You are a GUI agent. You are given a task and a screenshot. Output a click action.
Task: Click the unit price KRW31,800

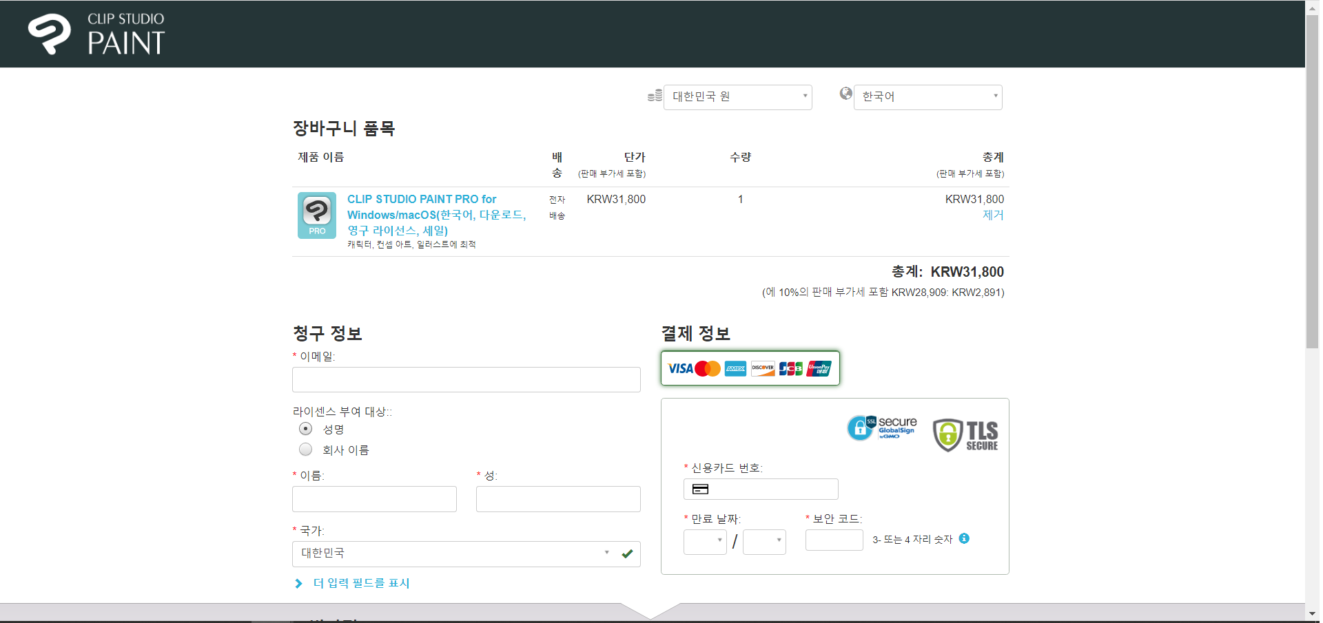616,199
